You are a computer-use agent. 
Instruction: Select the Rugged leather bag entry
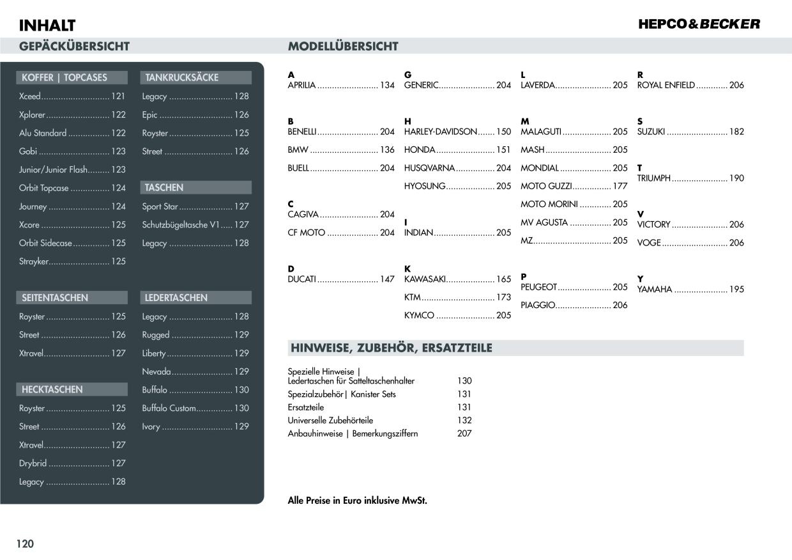pyautogui.click(x=195, y=335)
